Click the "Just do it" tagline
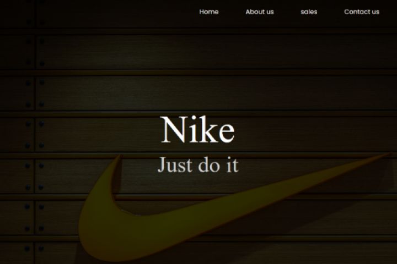This screenshot has height=264, width=397. [198, 165]
